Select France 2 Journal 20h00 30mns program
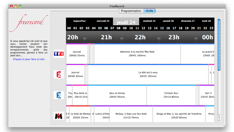This screenshot has width=234, height=132. click(75, 75)
